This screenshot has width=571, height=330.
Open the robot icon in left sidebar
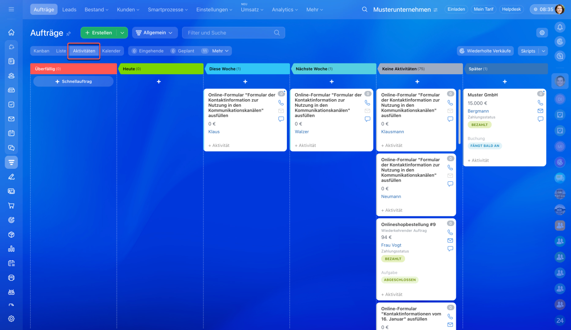tap(11, 292)
